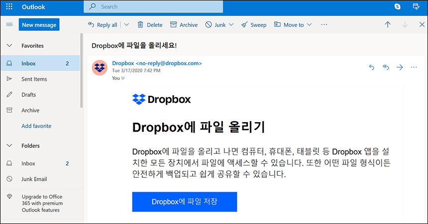This screenshot has height=224, width=428.
Task: Open Skype icon in header
Action: click(x=398, y=6)
